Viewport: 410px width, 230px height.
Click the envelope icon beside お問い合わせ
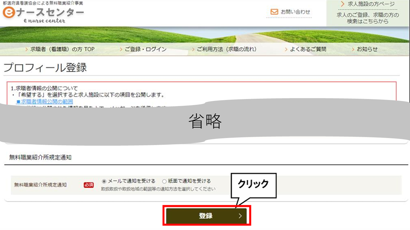tap(274, 12)
